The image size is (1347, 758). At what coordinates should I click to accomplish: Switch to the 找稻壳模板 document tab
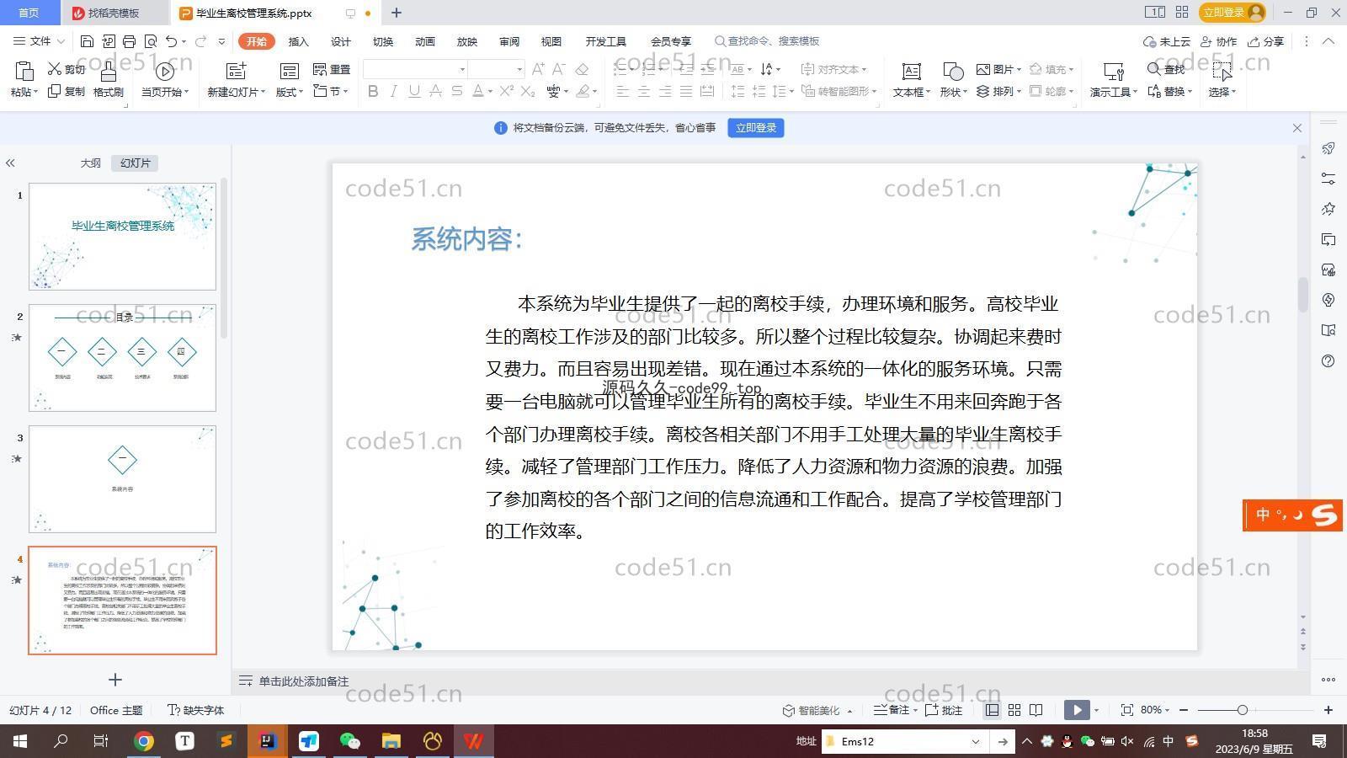pyautogui.click(x=114, y=13)
